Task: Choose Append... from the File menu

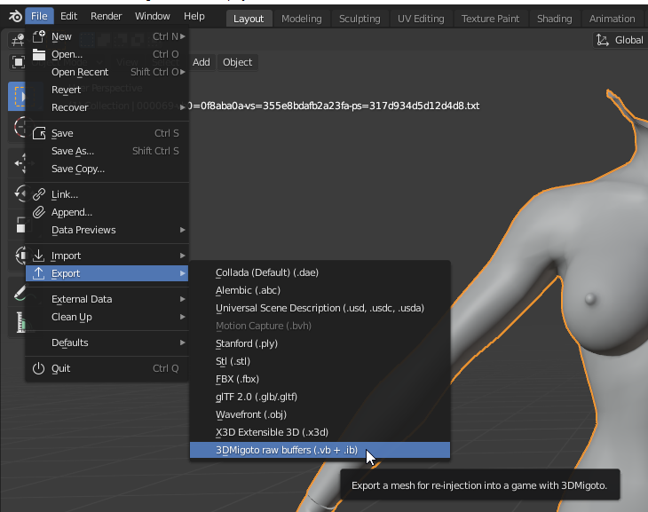Action: click(107, 212)
